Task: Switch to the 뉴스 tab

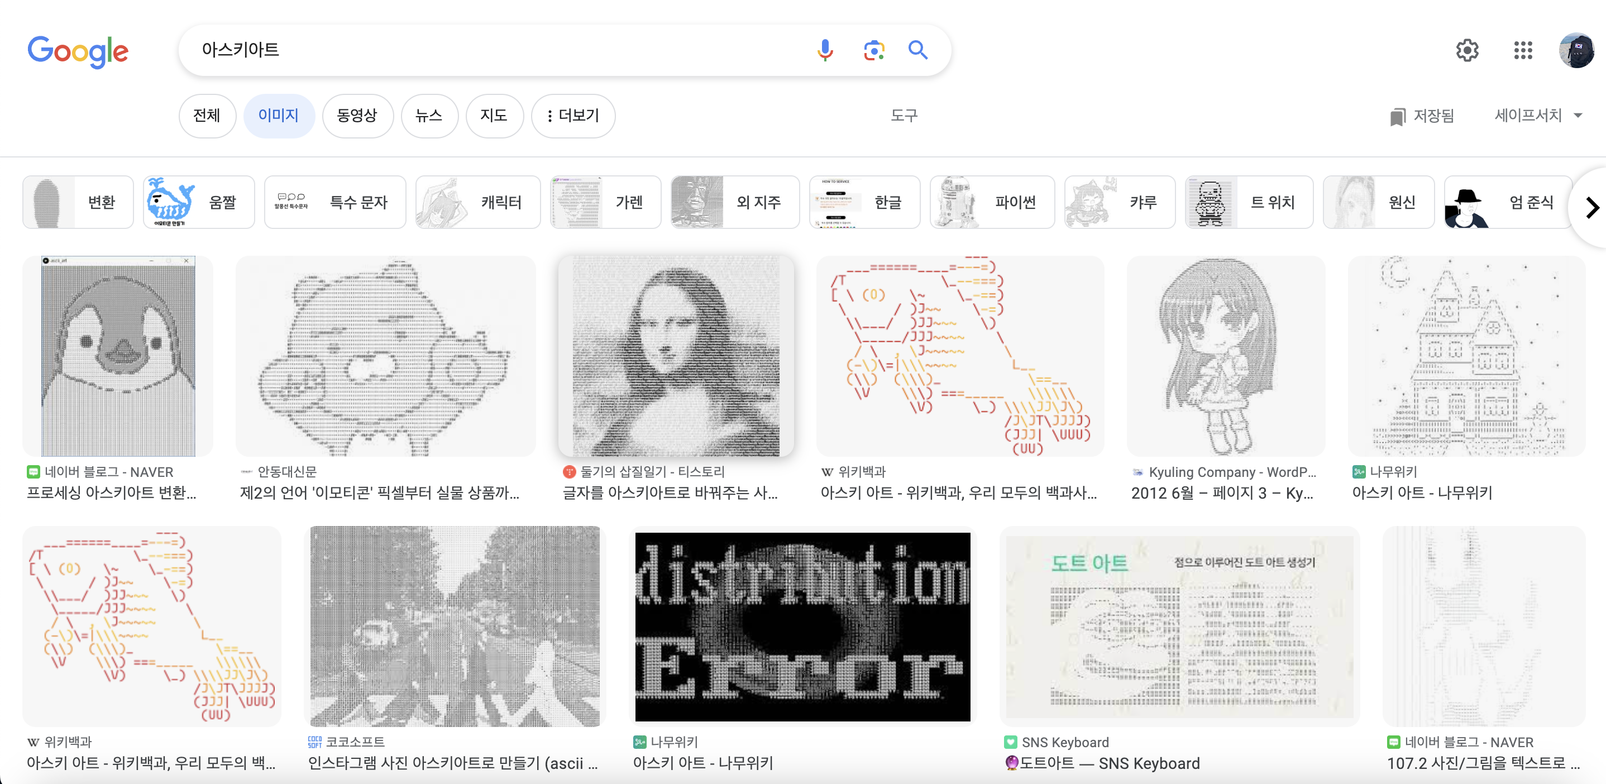Action: point(429,115)
